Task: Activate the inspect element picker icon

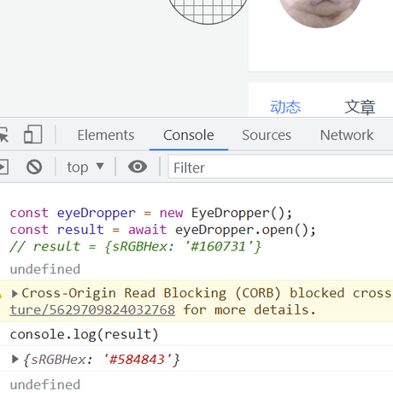Action: click(3, 135)
